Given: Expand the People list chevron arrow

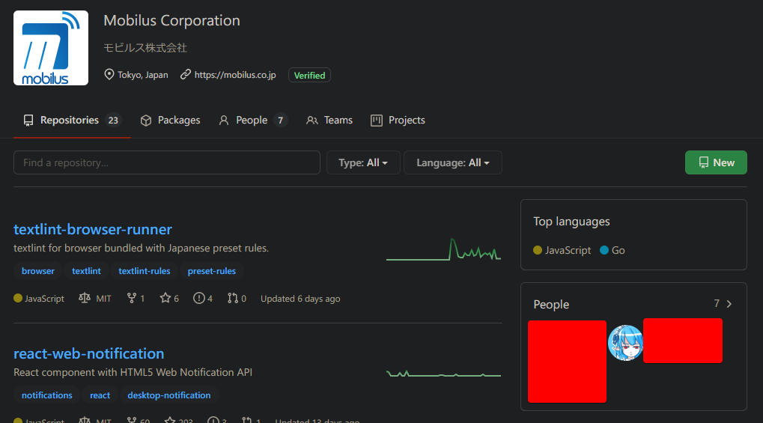Looking at the screenshot, I should click(x=729, y=304).
